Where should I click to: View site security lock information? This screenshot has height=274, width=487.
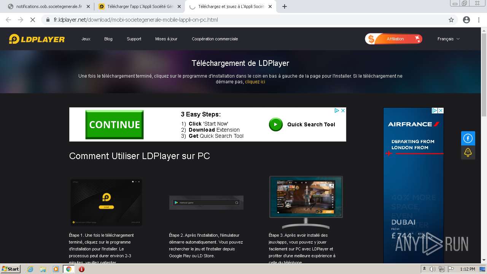click(x=48, y=20)
